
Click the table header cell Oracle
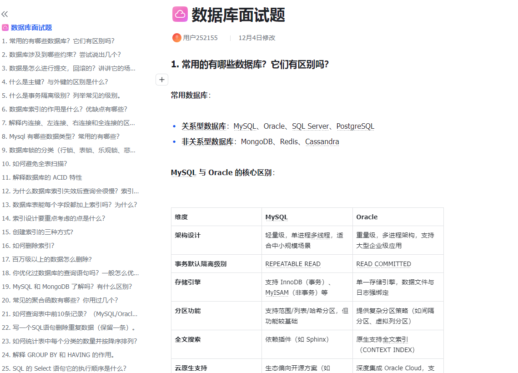tap(398, 217)
